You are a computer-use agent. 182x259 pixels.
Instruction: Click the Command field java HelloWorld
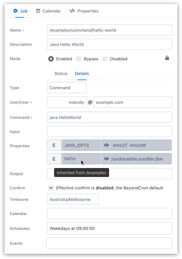click(110, 117)
